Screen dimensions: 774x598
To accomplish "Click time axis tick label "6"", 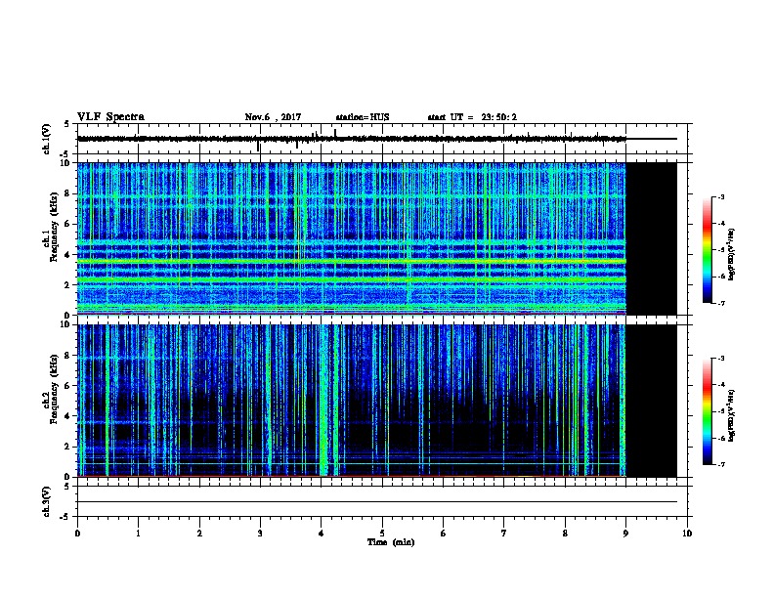I will coord(444,534).
